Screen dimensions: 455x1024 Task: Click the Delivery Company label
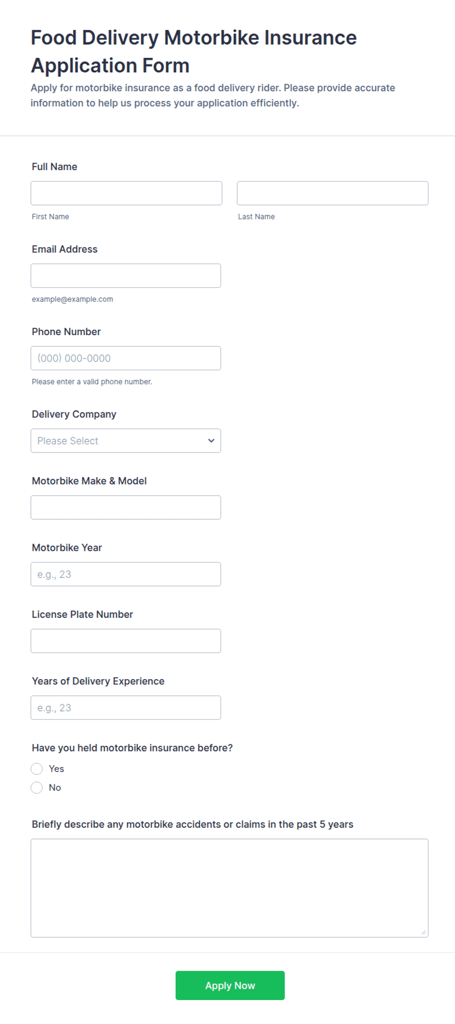(x=74, y=414)
